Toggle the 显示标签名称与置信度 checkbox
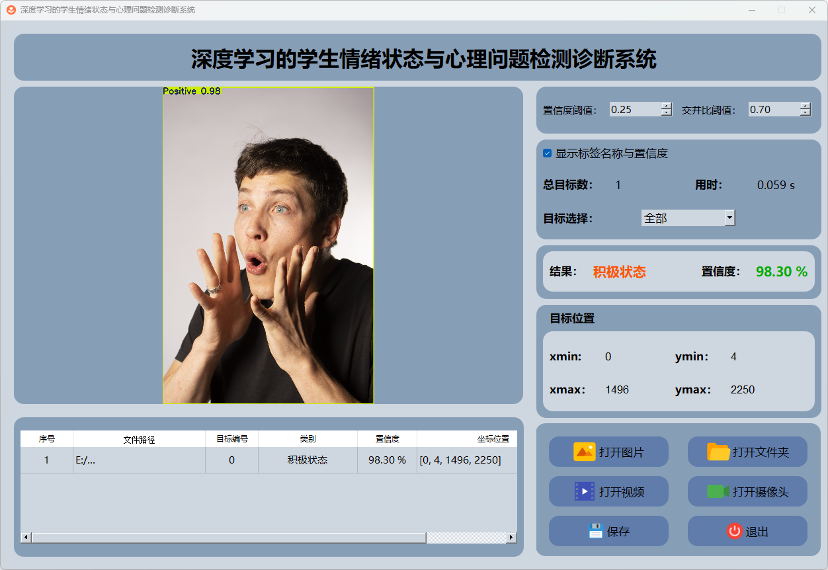The width and height of the screenshot is (828, 570). pyautogui.click(x=548, y=153)
